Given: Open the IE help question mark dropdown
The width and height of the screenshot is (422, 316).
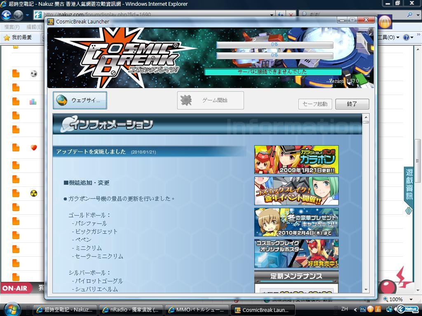Looking at the screenshot, I should click(x=408, y=37).
